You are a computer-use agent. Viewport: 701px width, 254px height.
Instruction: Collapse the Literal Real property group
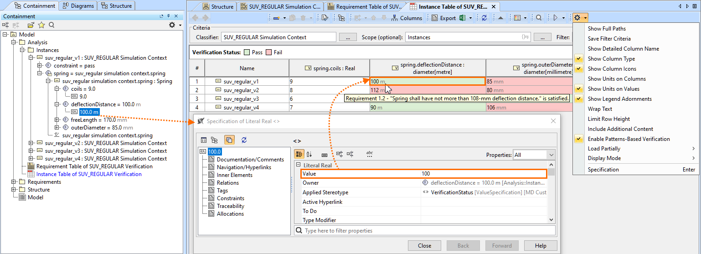299,166
